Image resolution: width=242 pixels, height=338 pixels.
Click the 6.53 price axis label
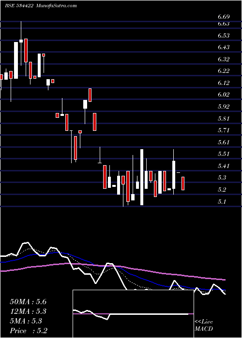tap(224, 36)
